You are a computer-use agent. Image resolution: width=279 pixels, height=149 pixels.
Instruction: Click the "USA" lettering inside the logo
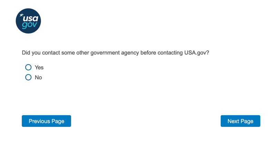point(30,18)
